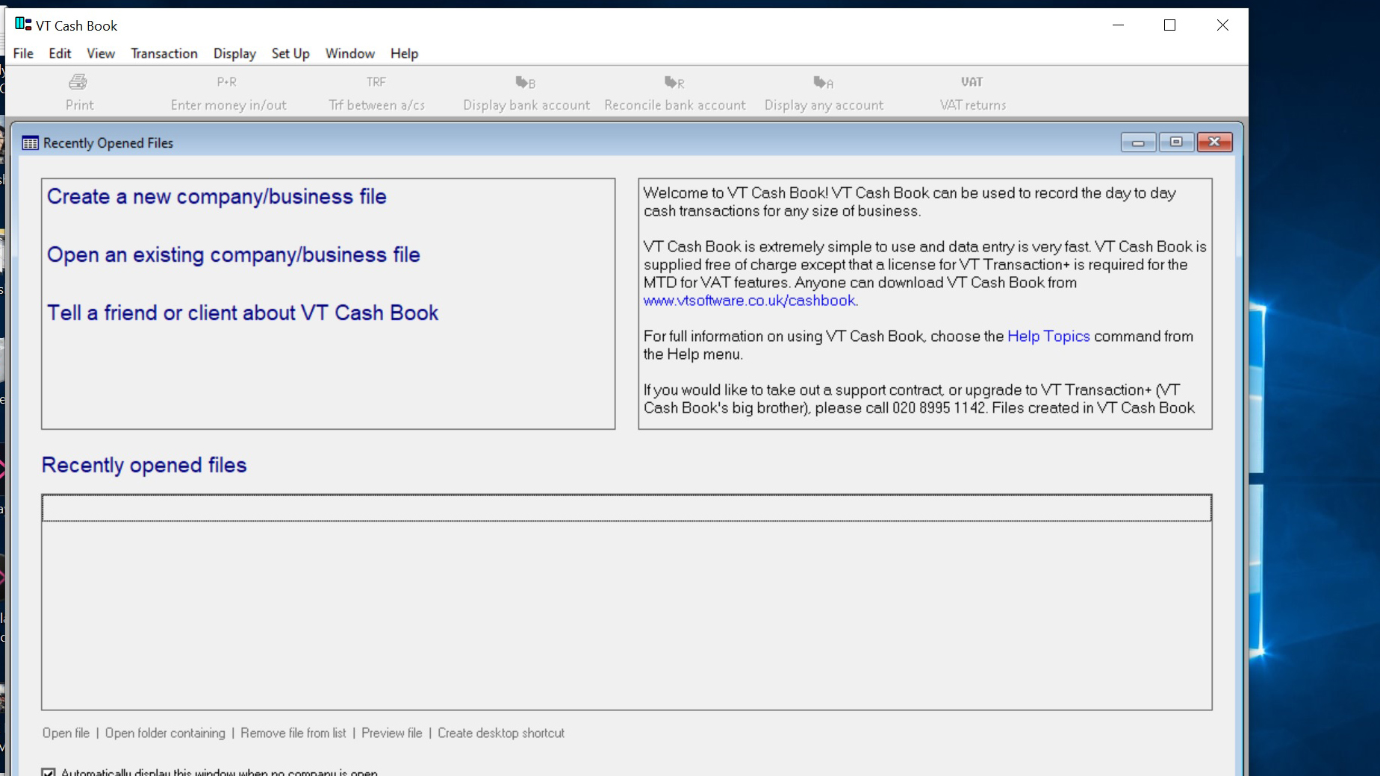Toggle the automatically display this window checkbox

coord(49,772)
